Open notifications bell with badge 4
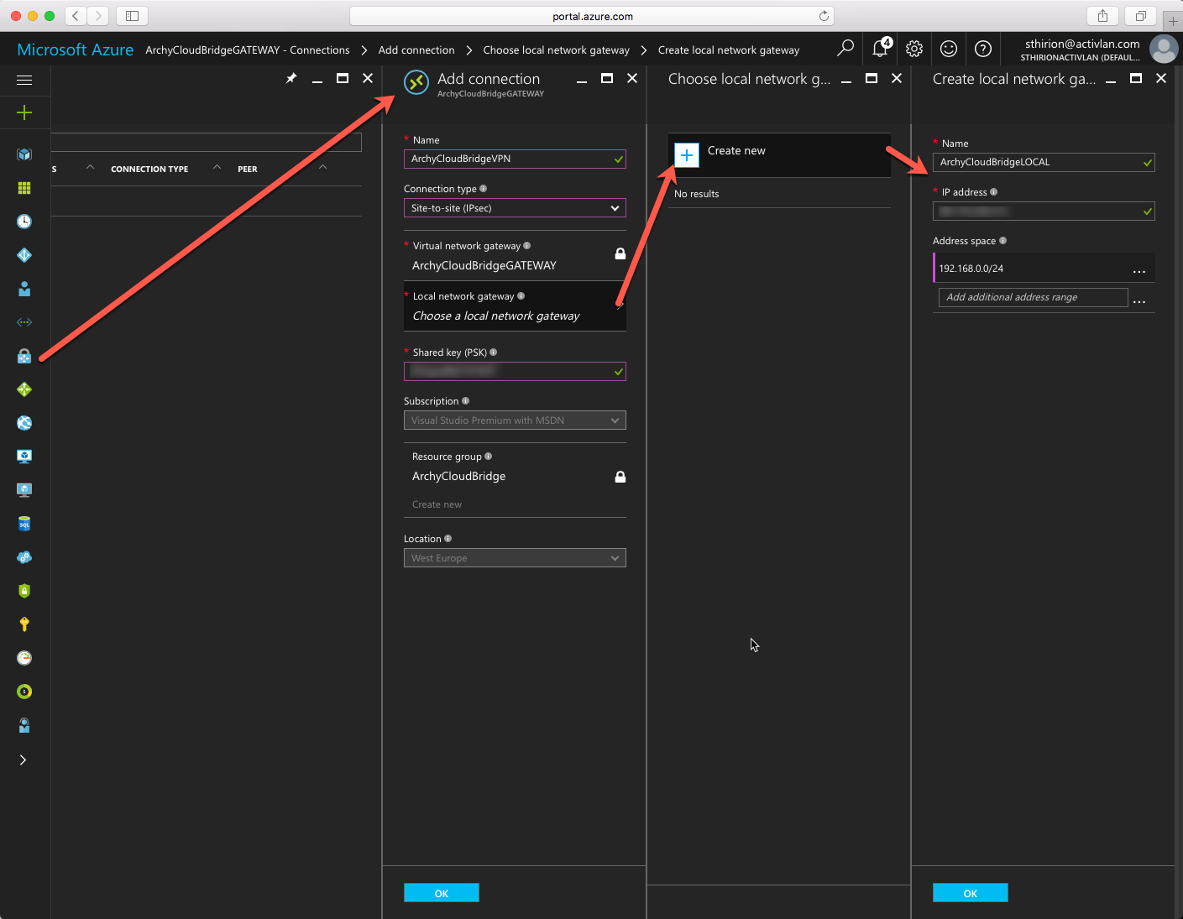 click(x=880, y=49)
